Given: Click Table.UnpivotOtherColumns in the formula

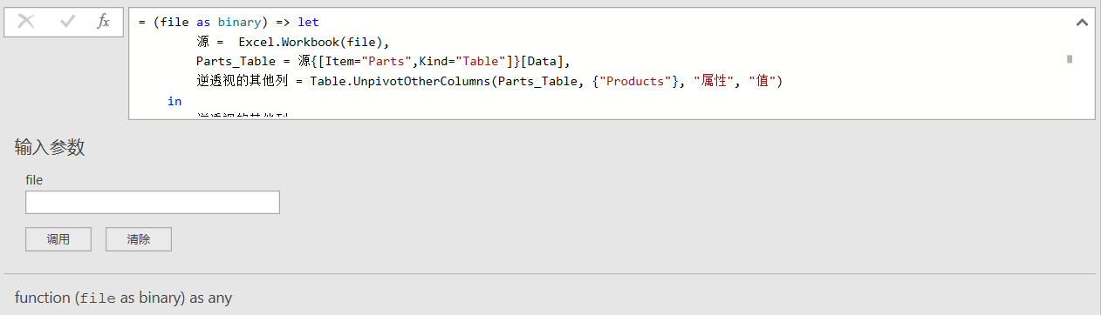Looking at the screenshot, I should click(398, 82).
